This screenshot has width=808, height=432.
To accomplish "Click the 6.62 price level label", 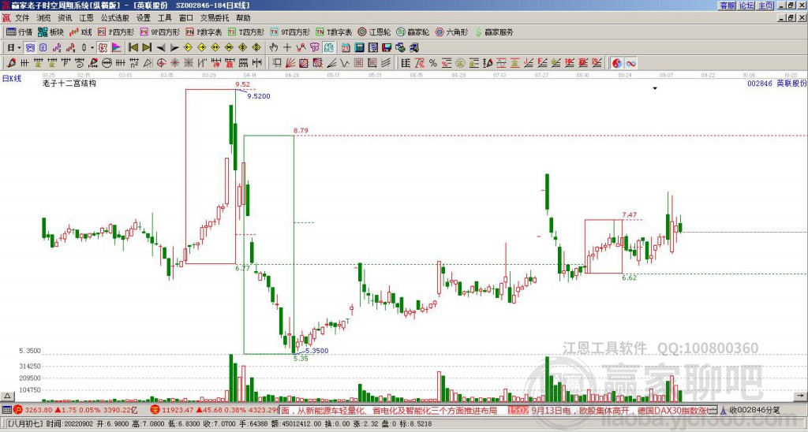I will (x=629, y=277).
